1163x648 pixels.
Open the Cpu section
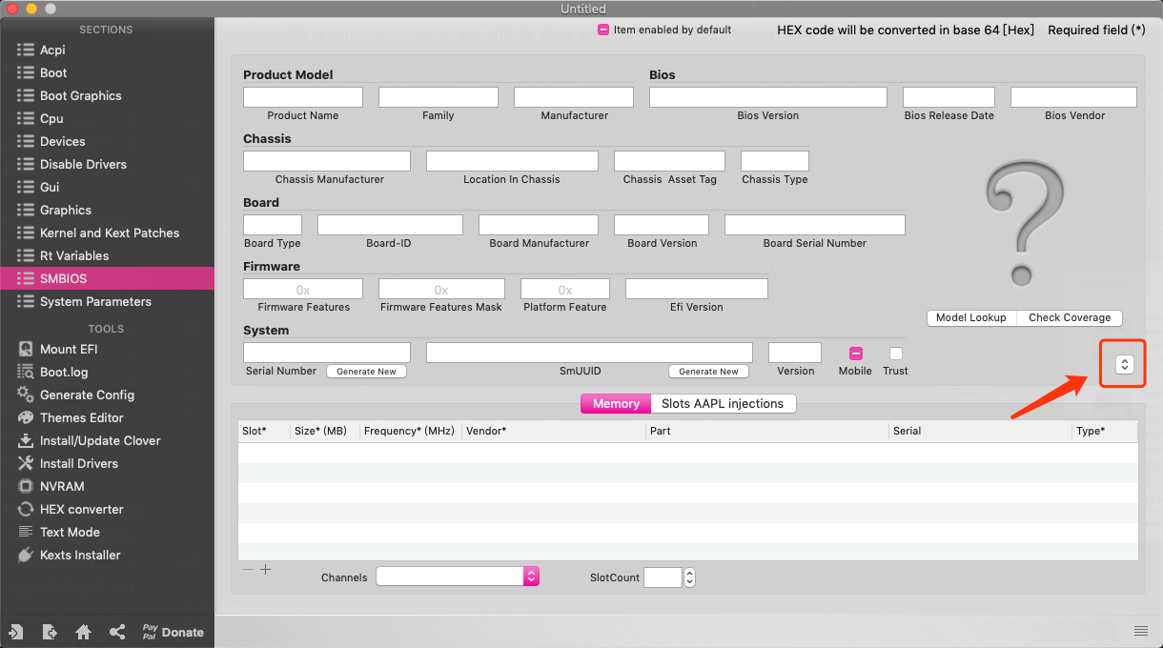point(51,118)
